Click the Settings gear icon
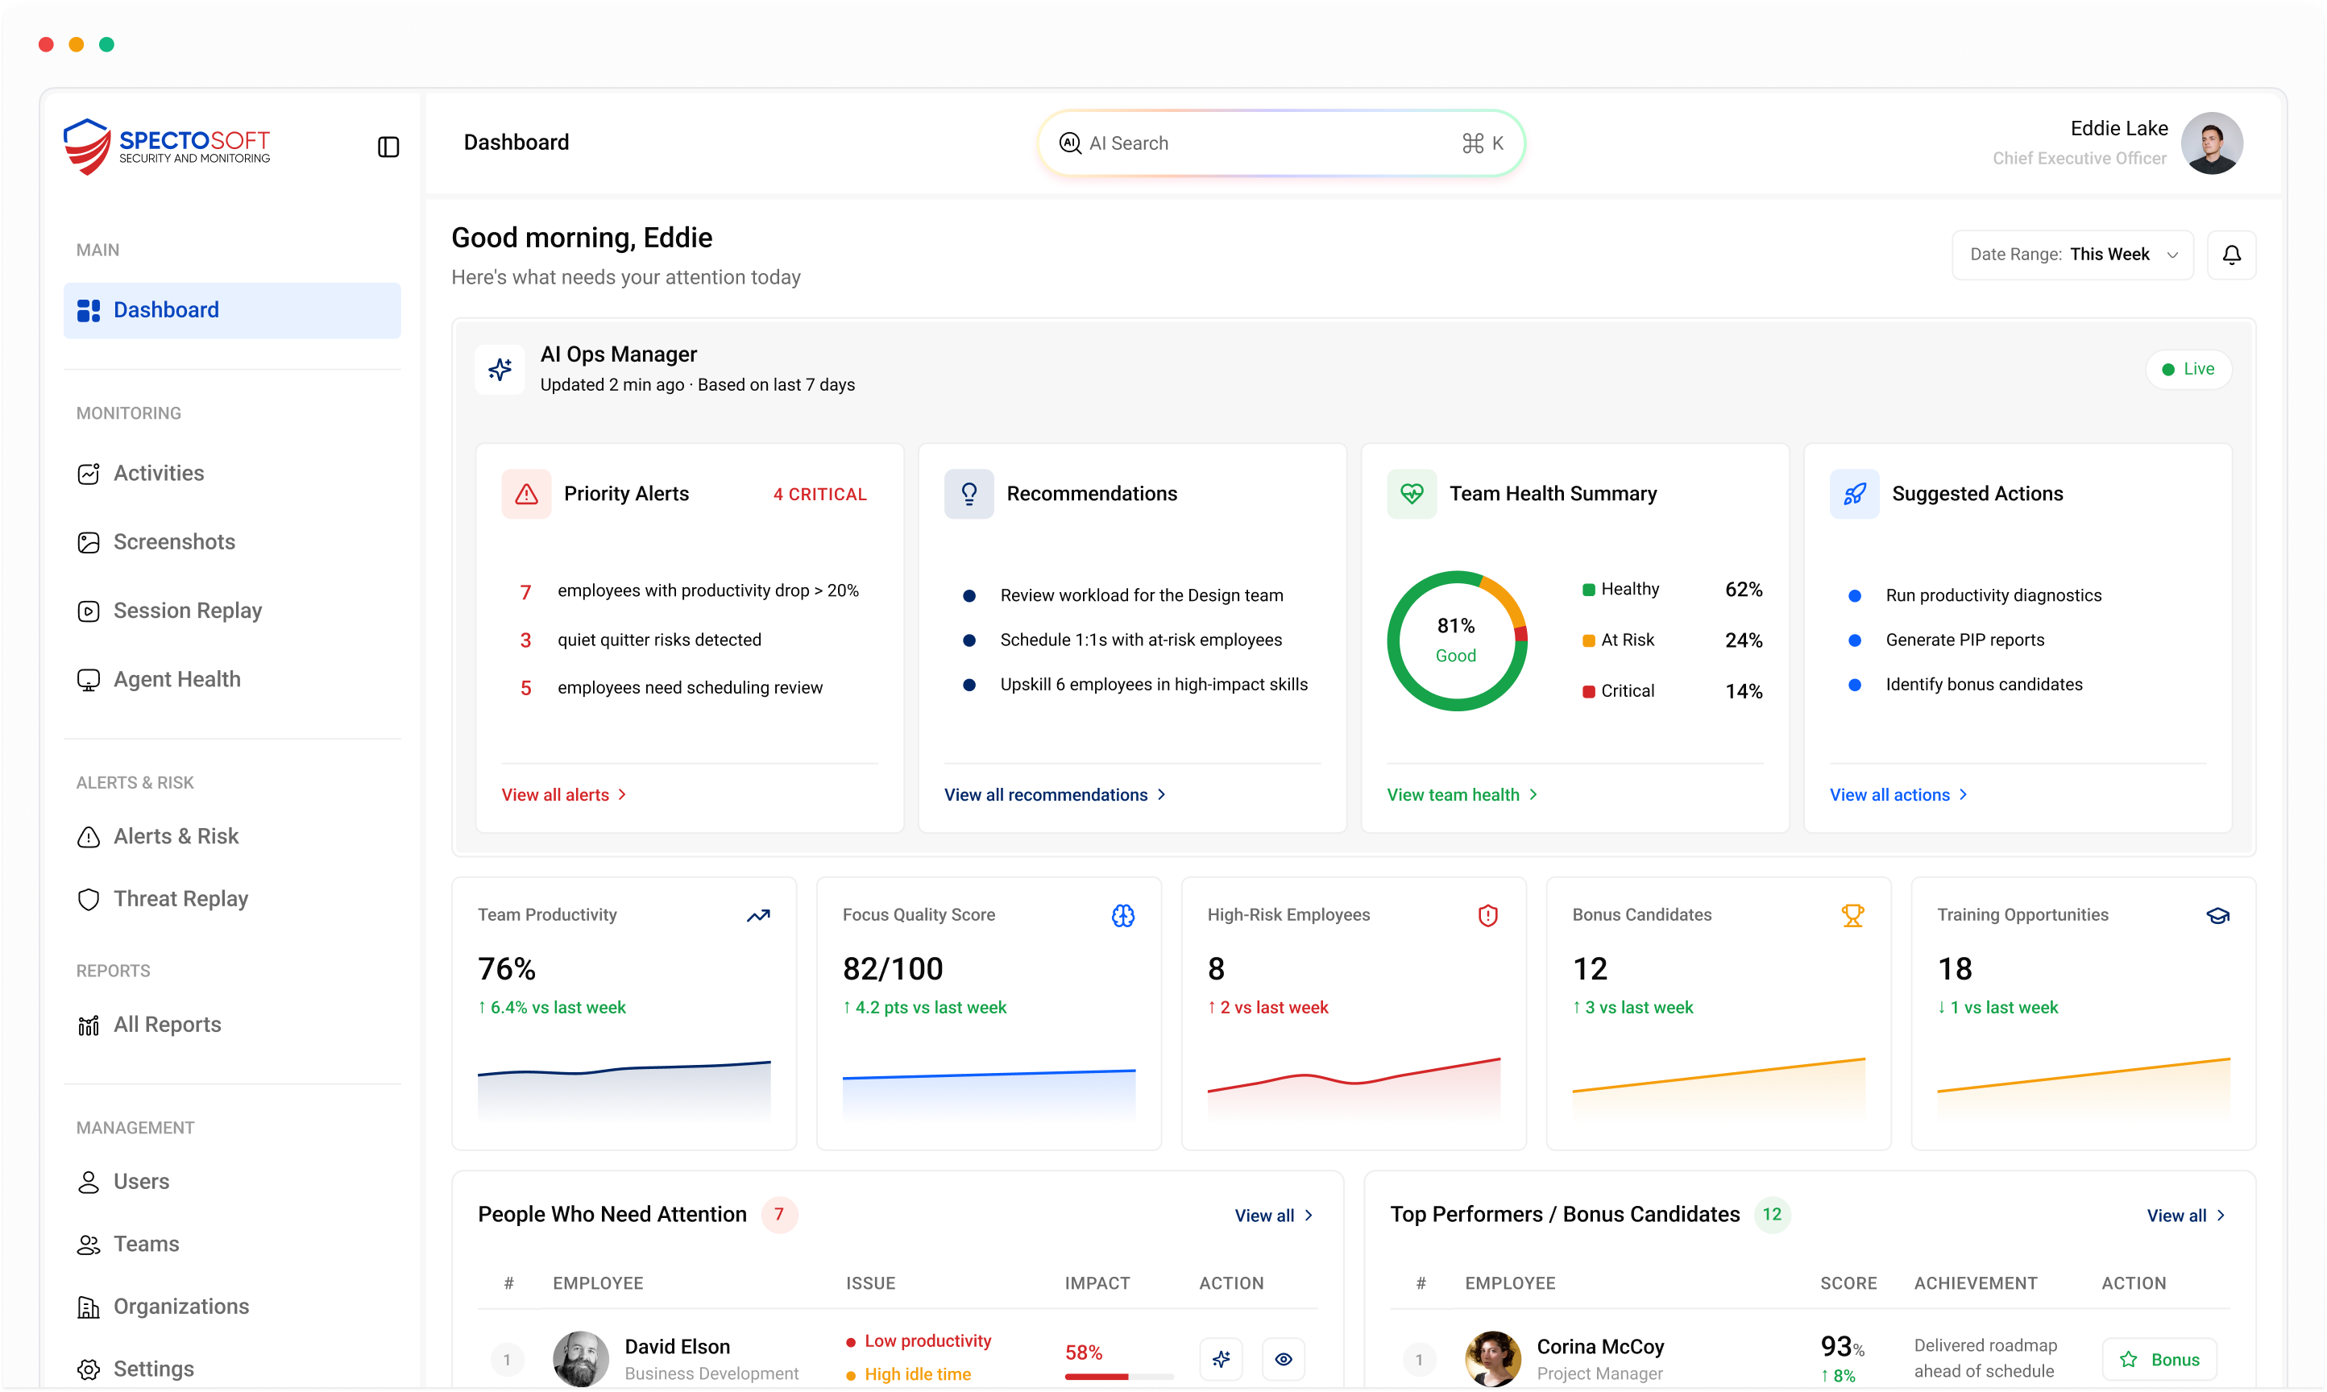 tap(88, 1369)
